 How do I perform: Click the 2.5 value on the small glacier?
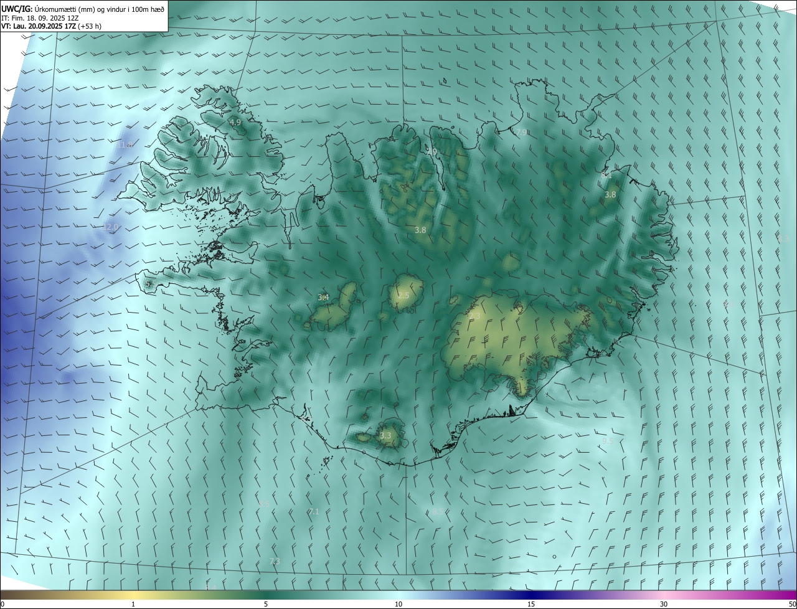coord(403,295)
